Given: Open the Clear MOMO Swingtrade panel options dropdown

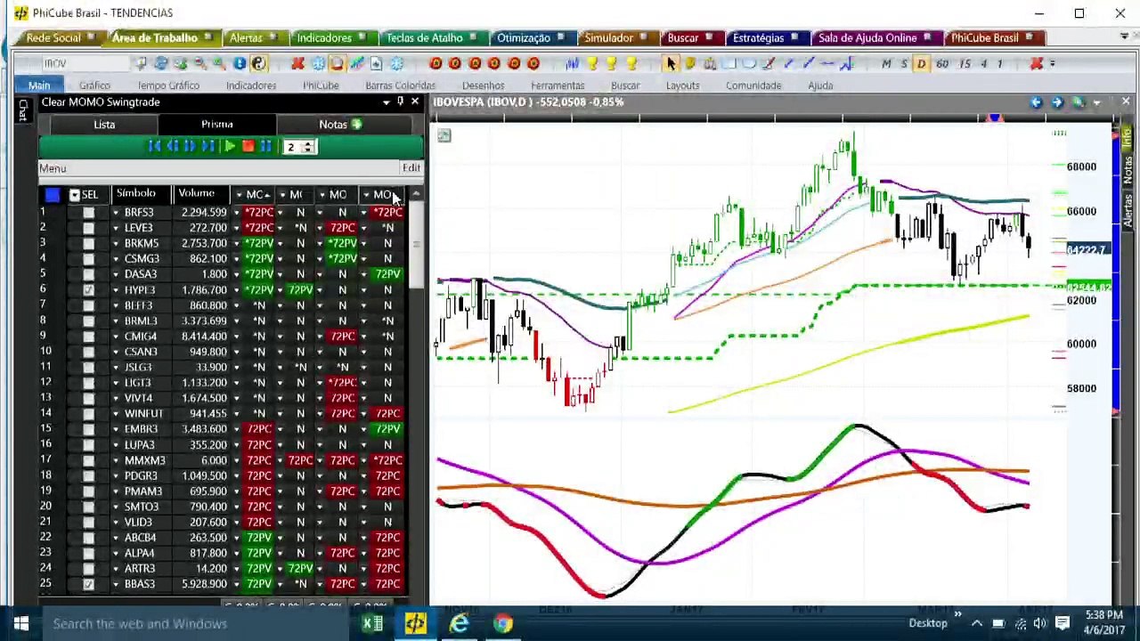Looking at the screenshot, I should tap(387, 102).
